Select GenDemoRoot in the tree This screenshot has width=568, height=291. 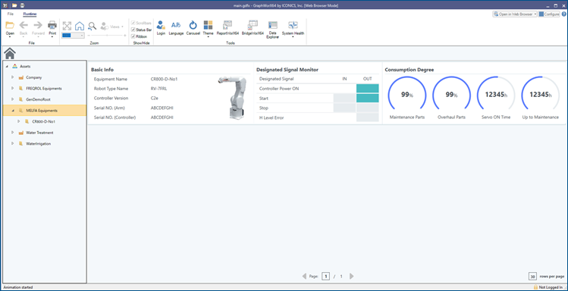(x=39, y=99)
